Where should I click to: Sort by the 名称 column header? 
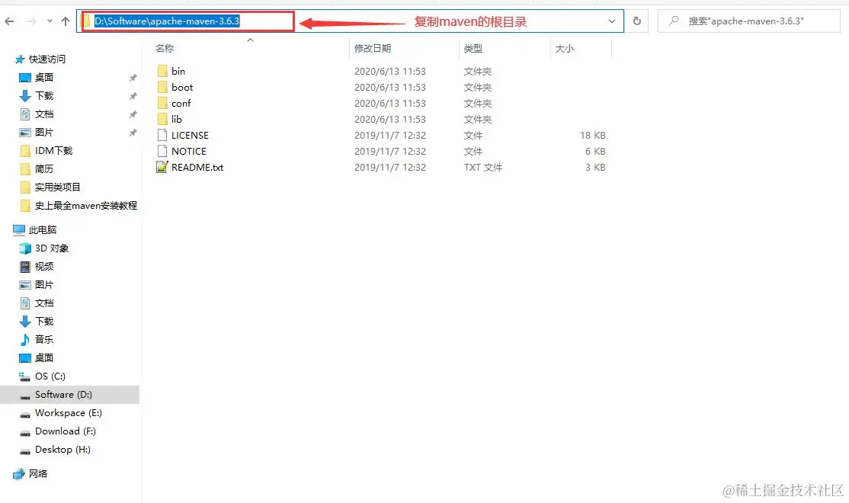[165, 48]
